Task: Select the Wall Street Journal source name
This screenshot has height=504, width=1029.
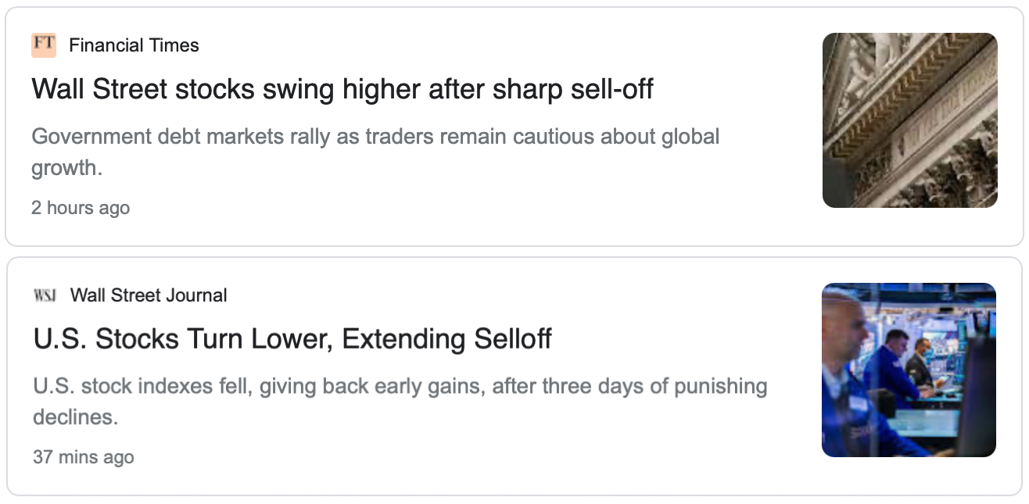Action: tap(149, 295)
